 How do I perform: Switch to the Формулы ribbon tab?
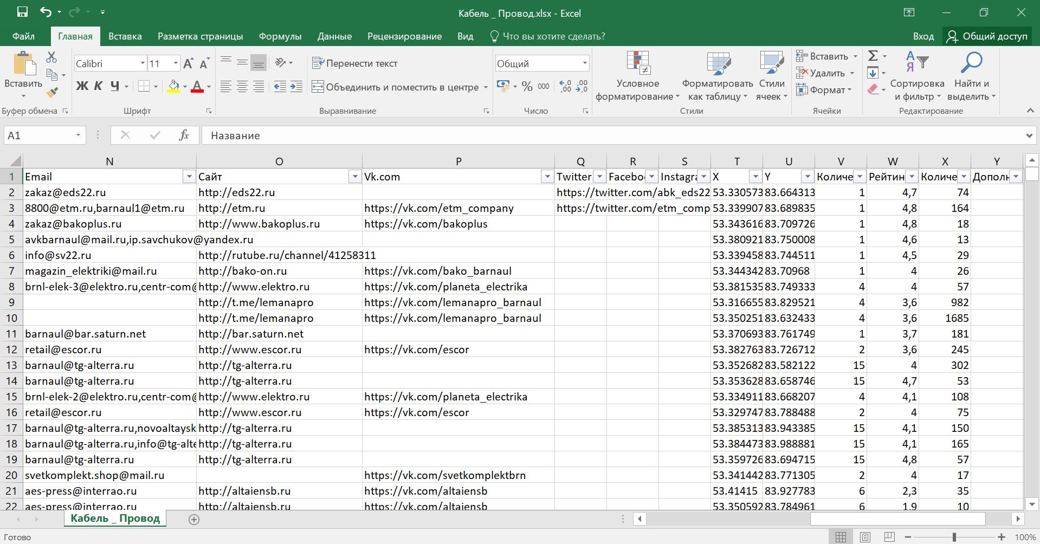pyautogui.click(x=280, y=36)
